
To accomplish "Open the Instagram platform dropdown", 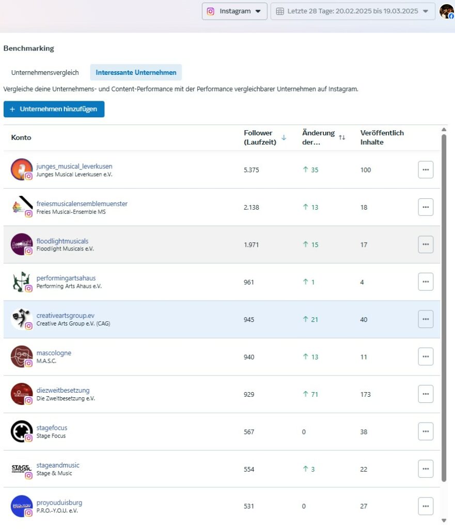I will coord(234,11).
